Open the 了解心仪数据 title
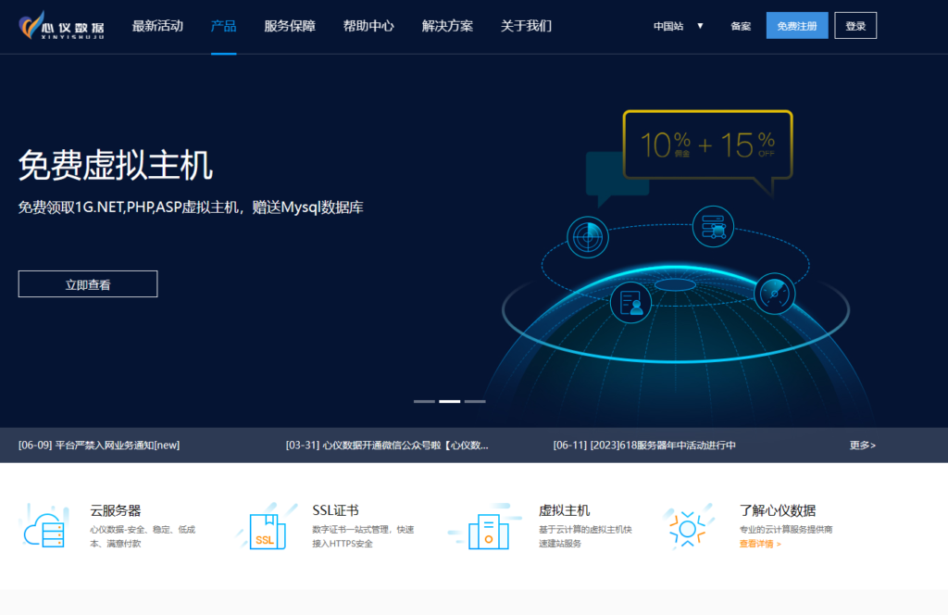Viewport: 948px width, 615px height. (778, 510)
